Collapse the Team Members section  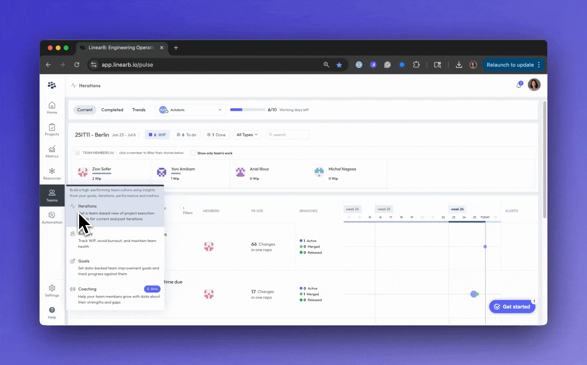click(x=77, y=153)
